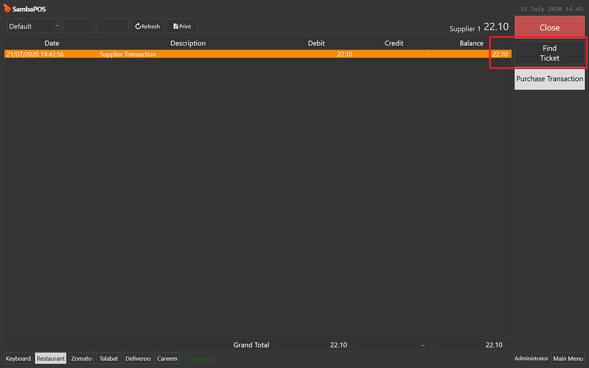Click the Description column header
Viewport: 589px width, 368px height.
point(188,43)
